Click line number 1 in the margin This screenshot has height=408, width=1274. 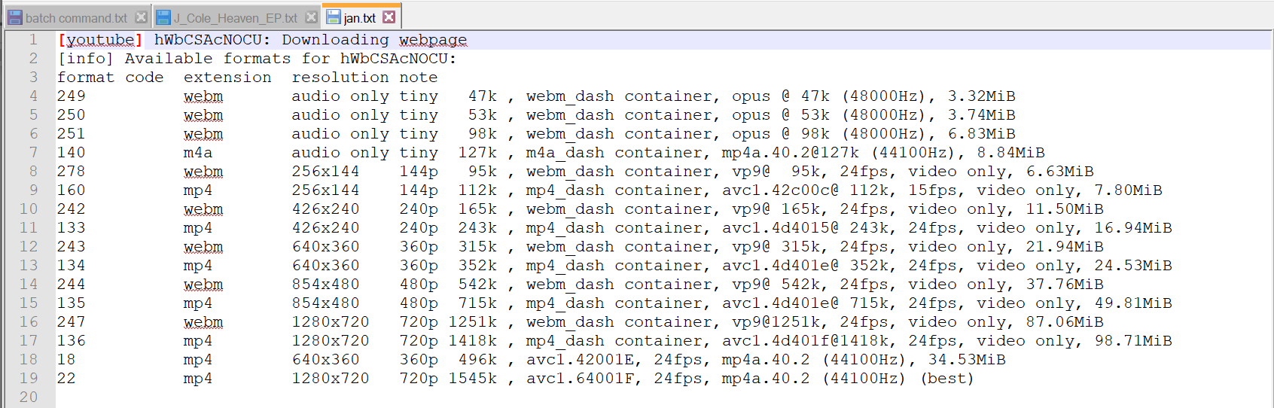(33, 39)
